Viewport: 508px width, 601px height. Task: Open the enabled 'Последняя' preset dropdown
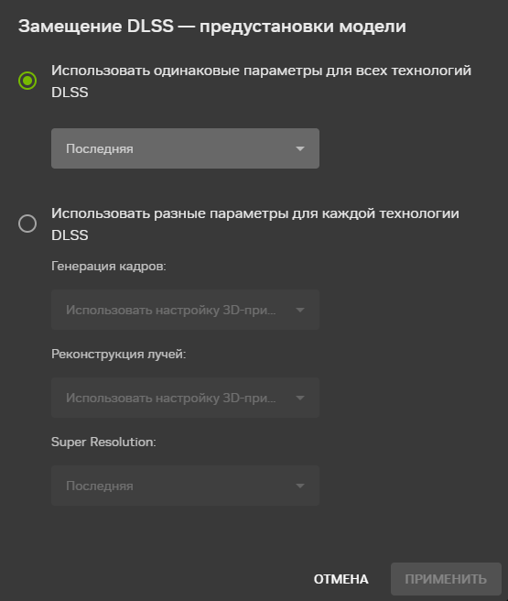click(185, 148)
